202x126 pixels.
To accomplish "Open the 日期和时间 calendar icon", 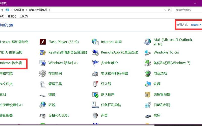I will [148, 105].
